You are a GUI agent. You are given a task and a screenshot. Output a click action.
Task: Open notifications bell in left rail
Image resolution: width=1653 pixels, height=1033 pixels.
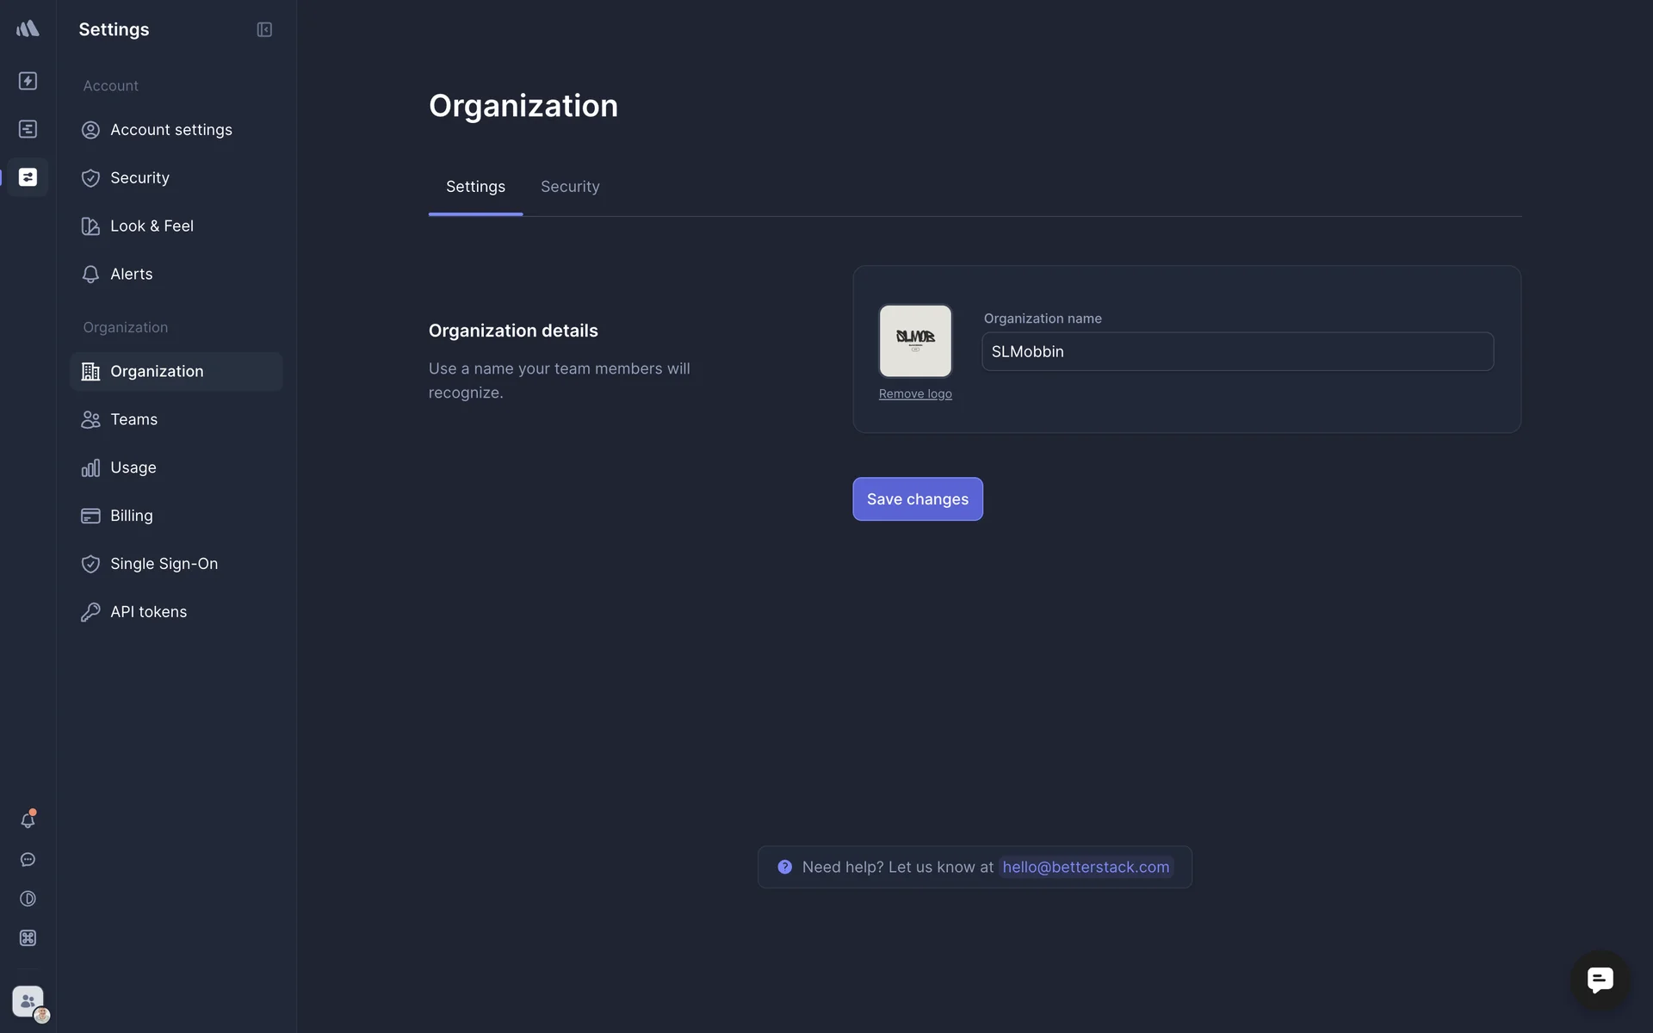click(28, 820)
